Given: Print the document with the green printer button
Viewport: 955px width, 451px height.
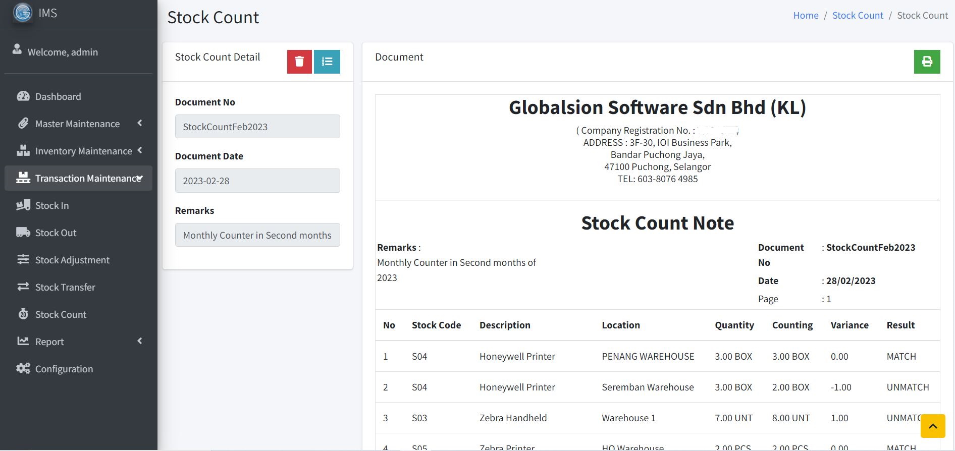Looking at the screenshot, I should pyautogui.click(x=927, y=62).
